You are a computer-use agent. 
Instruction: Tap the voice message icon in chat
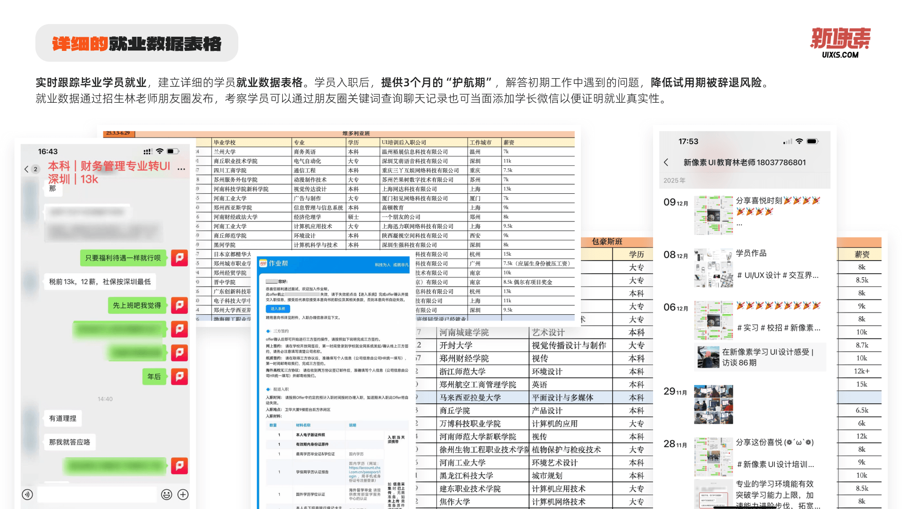click(x=27, y=494)
